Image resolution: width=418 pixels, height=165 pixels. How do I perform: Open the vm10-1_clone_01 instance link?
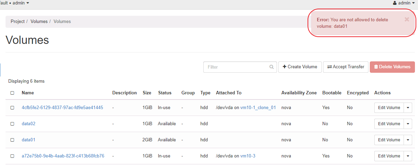258,108
